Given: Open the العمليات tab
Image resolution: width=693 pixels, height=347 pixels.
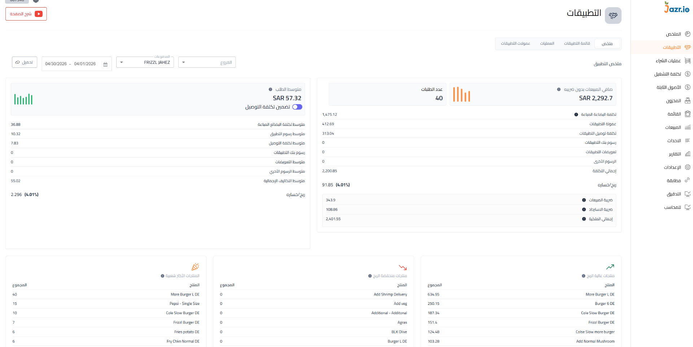Looking at the screenshot, I should 547,43.
